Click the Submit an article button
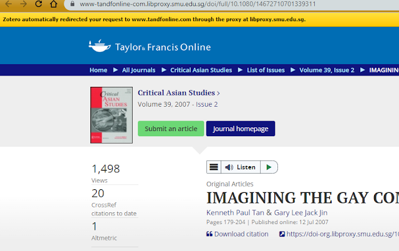399x251 pixels. [171, 129]
